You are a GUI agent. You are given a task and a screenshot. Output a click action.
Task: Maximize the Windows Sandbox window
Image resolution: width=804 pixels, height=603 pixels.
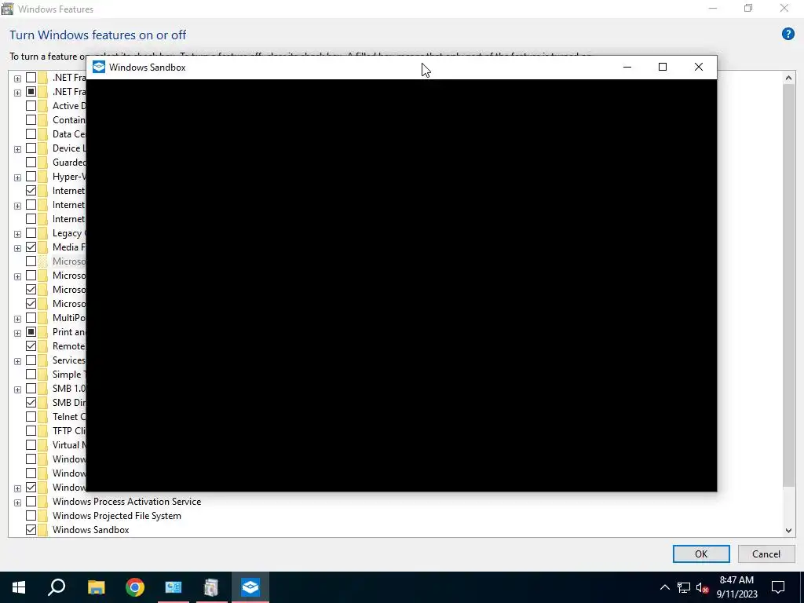coord(663,68)
